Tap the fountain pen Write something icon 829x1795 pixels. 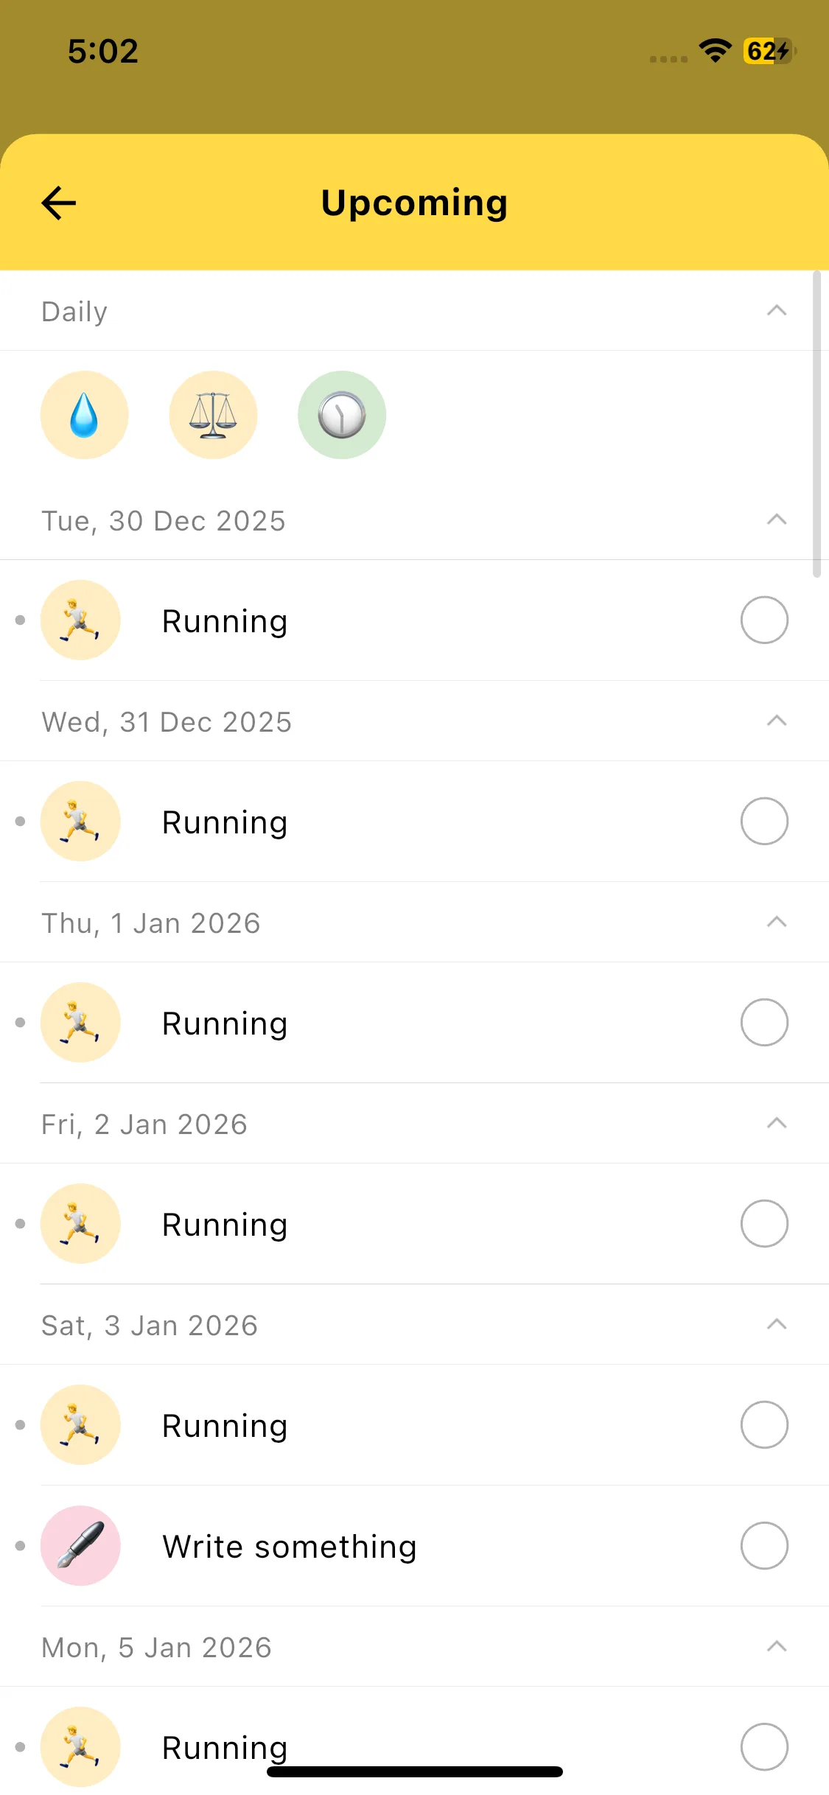[80, 1545]
